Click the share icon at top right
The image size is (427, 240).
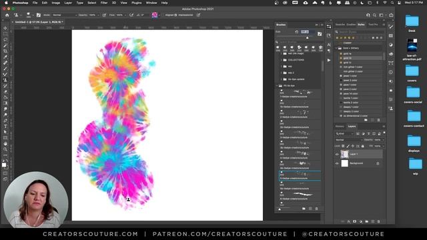[392, 15]
